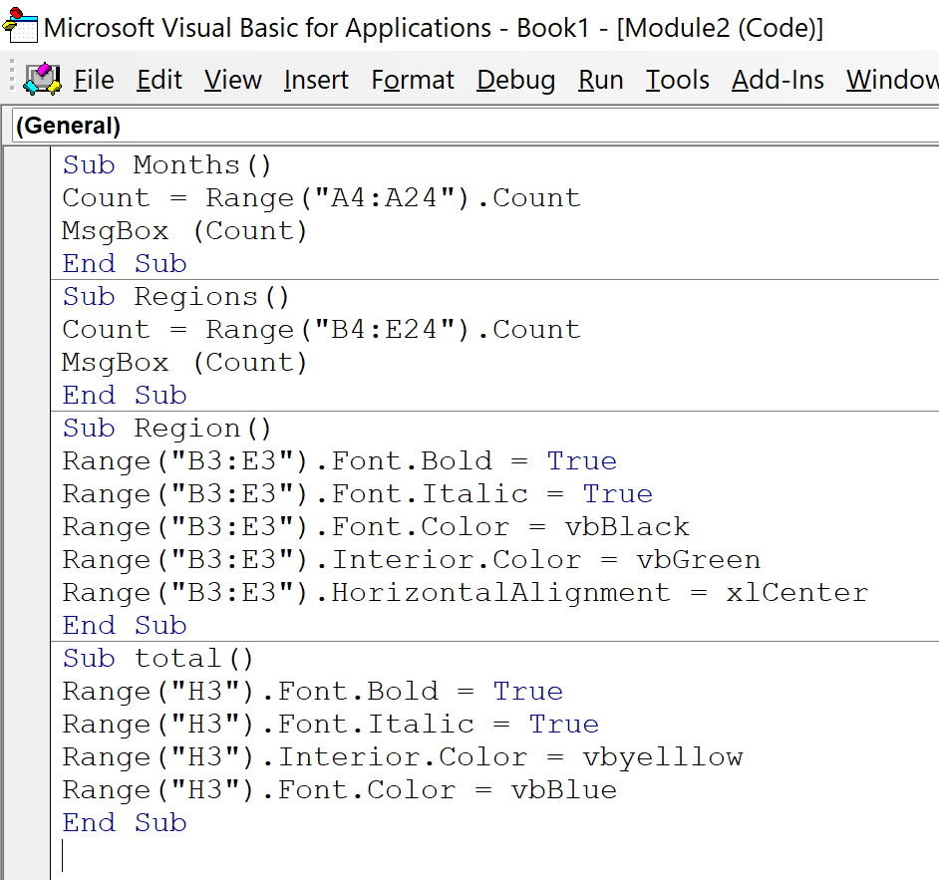
Task: Open the Tools menu
Action: (677, 80)
